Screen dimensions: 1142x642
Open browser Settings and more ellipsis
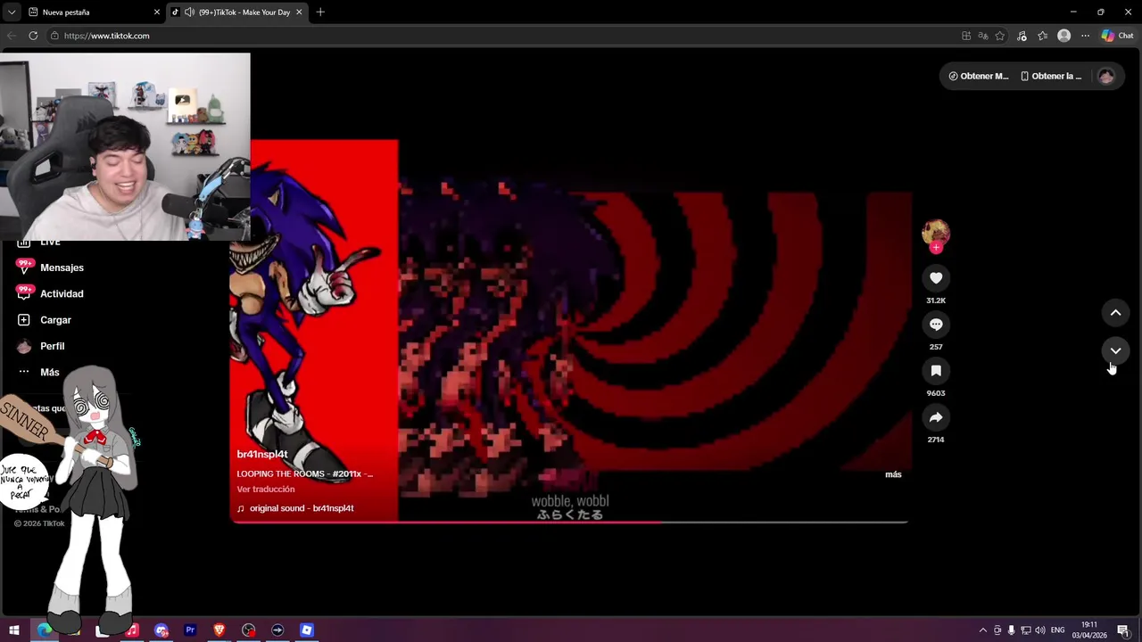pyautogui.click(x=1085, y=36)
